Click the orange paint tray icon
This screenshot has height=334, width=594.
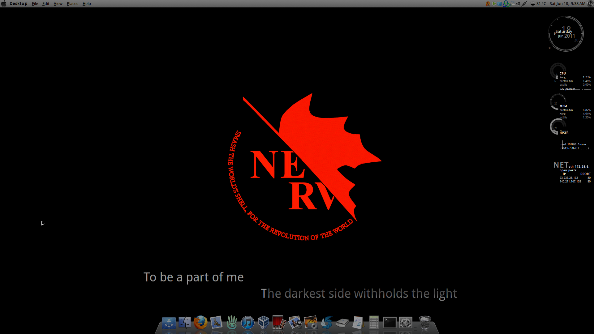(x=488, y=4)
